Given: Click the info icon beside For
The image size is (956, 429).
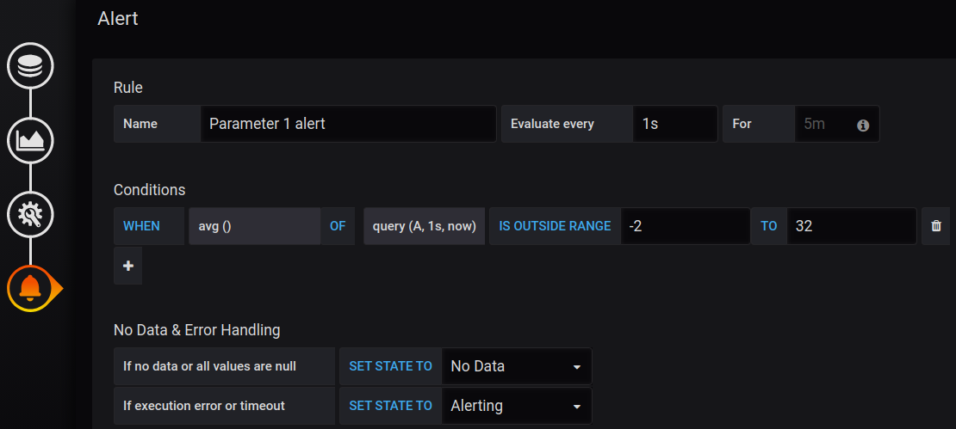Looking at the screenshot, I should pos(863,125).
